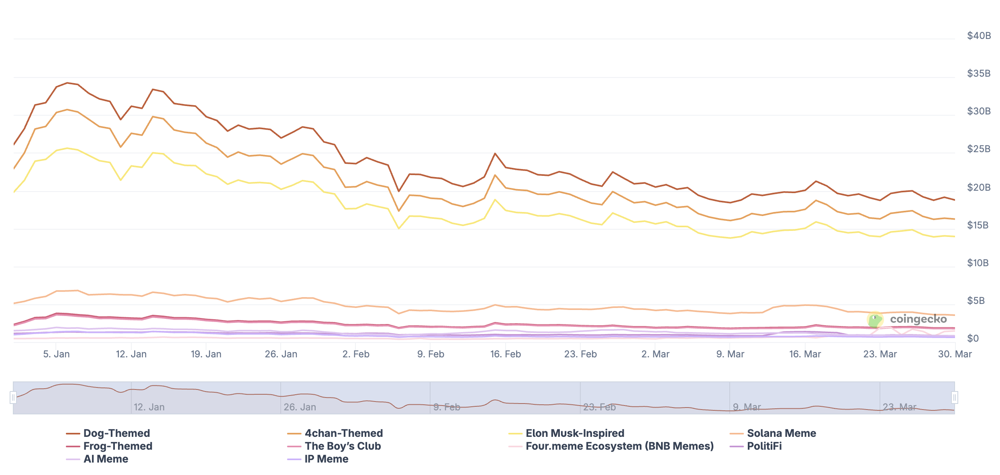1000x475 pixels.
Task: Click the left range navigator handle
Action: pos(13,398)
